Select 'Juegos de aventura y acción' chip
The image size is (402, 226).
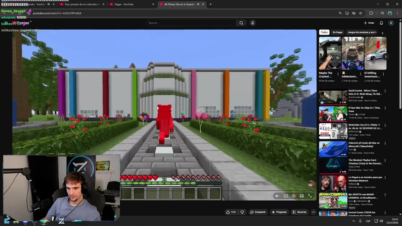(x=362, y=32)
